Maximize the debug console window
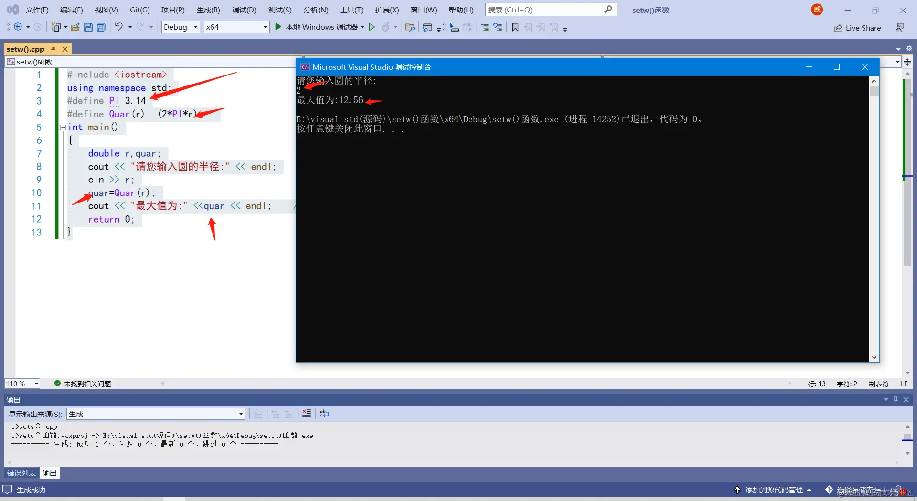The height and width of the screenshot is (501, 917). click(837, 67)
